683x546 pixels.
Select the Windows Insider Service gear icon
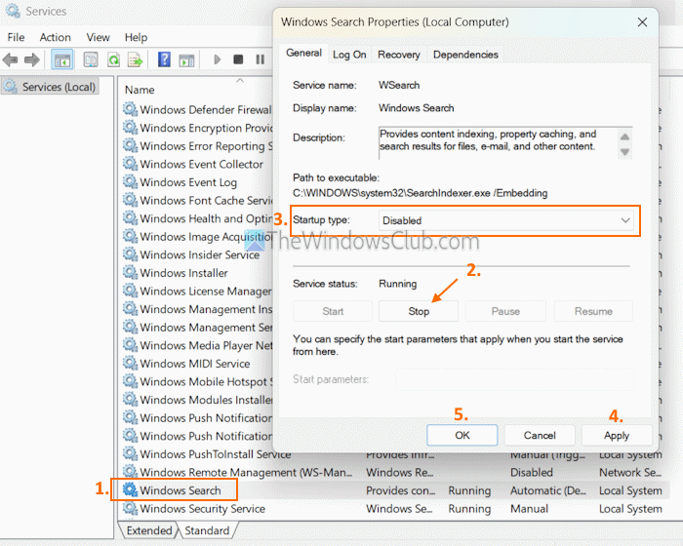click(130, 253)
